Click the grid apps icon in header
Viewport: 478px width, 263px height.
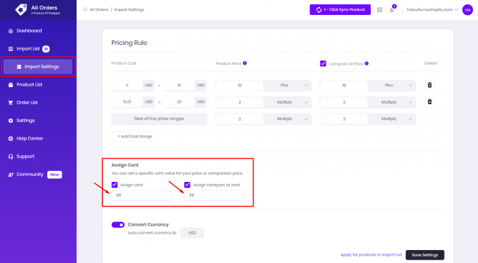point(380,10)
